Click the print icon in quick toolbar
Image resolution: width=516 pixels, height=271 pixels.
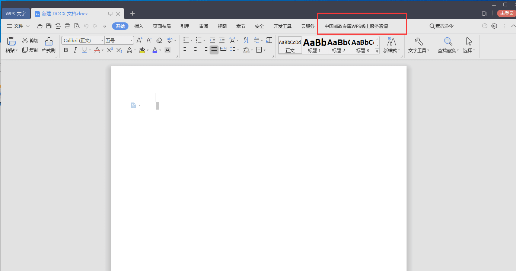pos(67,26)
